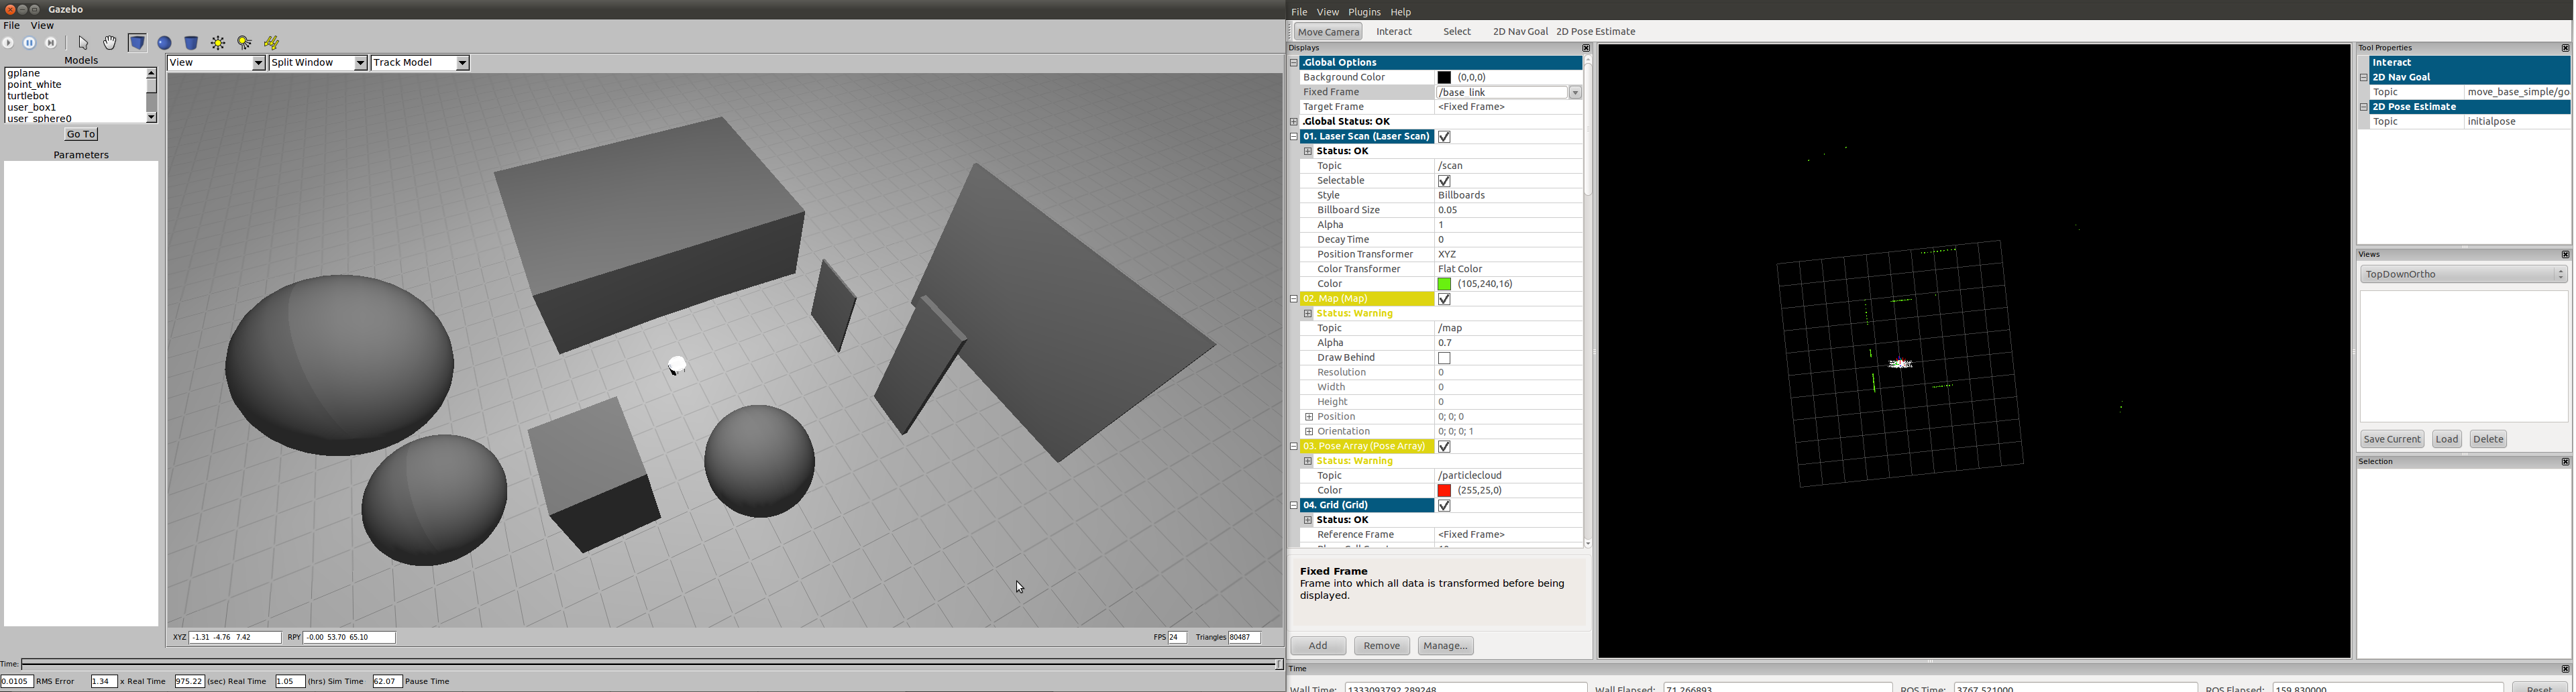Close the Time panel
Screen dimensions: 2576x692
click(x=2565, y=669)
